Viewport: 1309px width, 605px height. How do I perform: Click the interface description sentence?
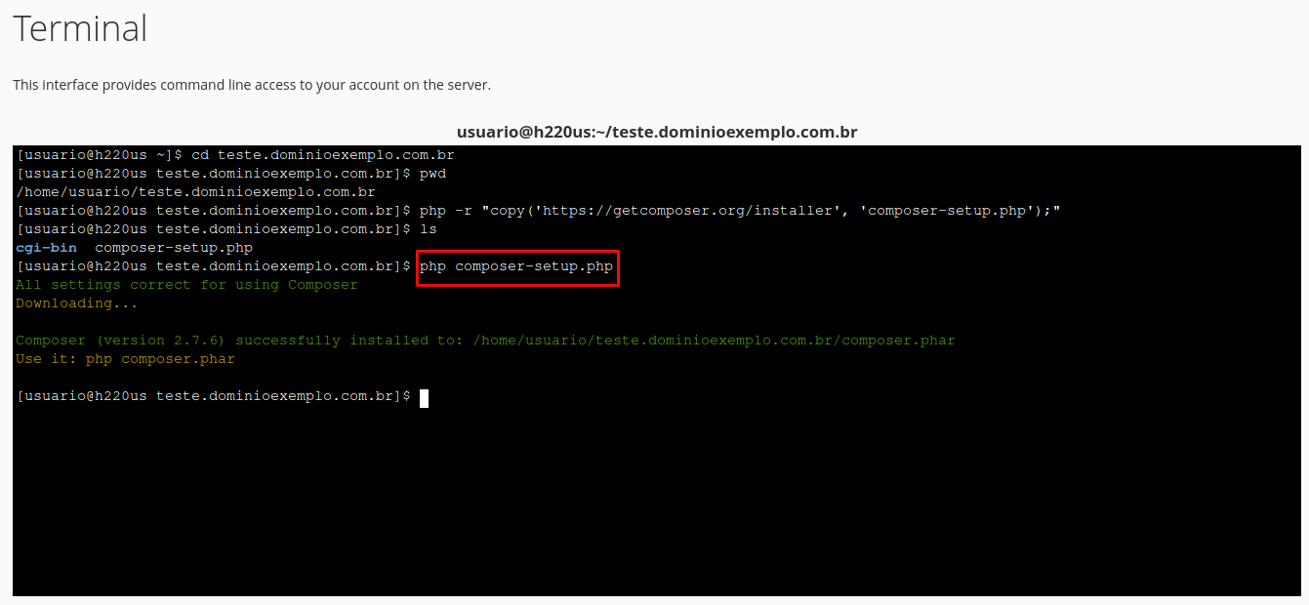(252, 85)
